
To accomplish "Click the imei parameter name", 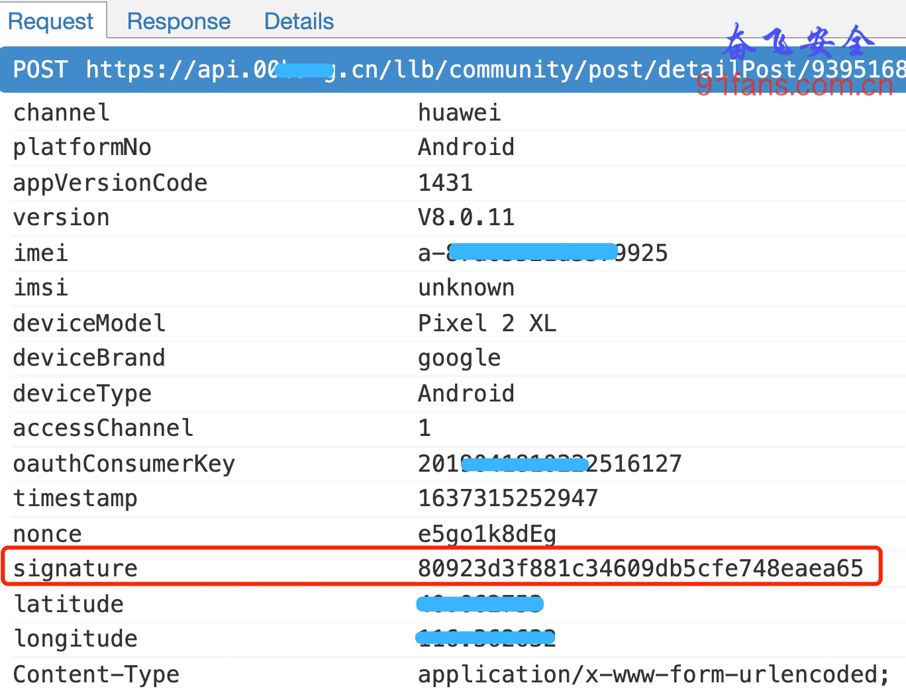I will [41, 253].
